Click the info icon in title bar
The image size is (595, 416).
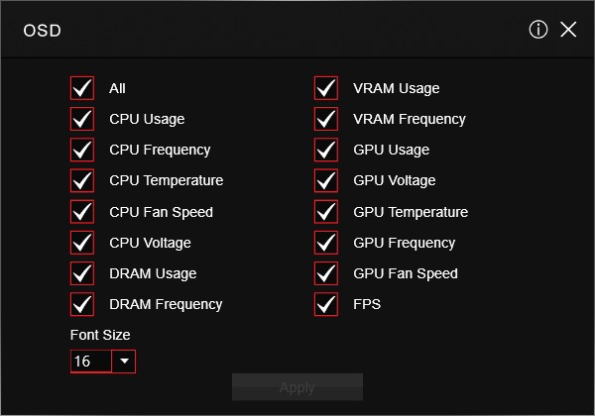pyautogui.click(x=538, y=30)
